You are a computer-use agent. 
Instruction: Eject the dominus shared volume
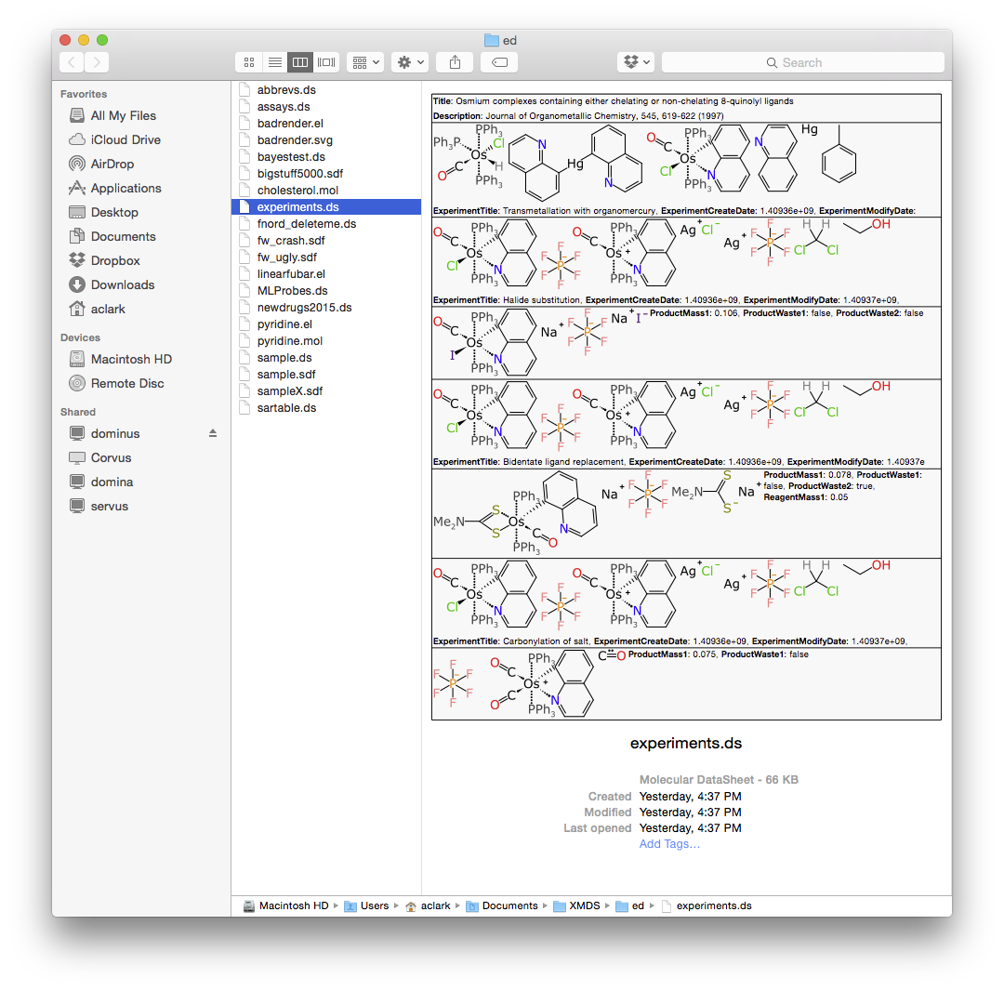(213, 433)
